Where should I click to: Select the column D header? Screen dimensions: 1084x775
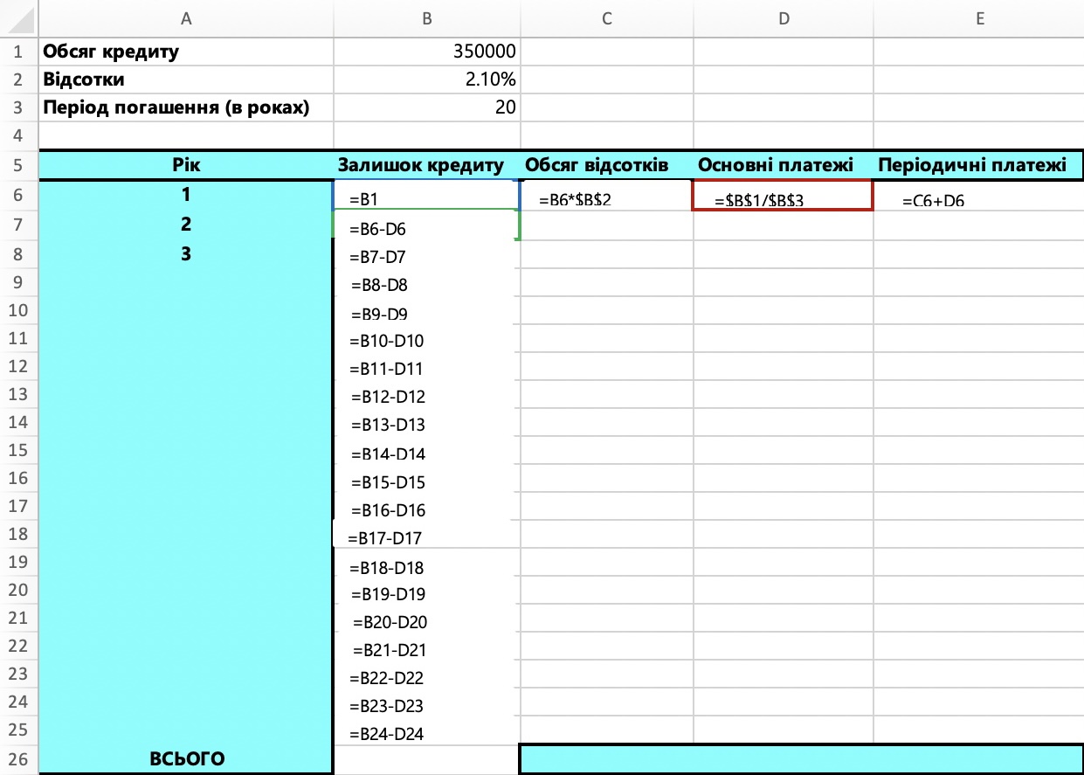[x=784, y=18]
